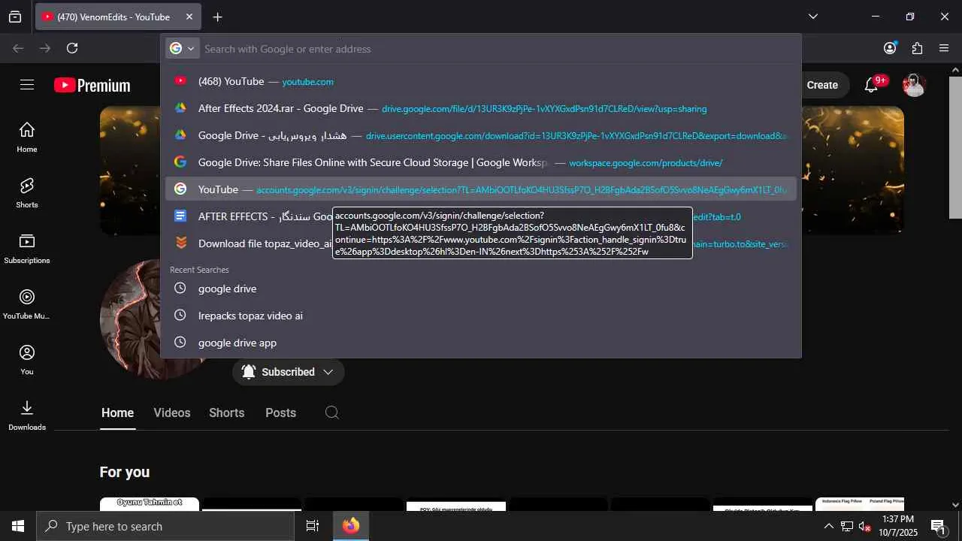Image resolution: width=962 pixels, height=541 pixels.
Task: Select the YouTube accounts.google.com sign-in suggestion
Action: (x=481, y=189)
